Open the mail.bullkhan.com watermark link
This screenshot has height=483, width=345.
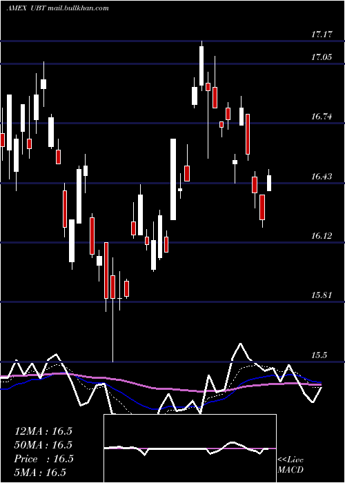pos(78,8)
